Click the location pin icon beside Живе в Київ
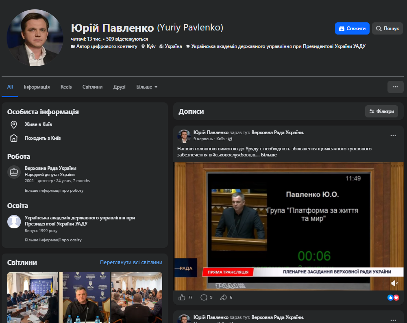The image size is (407, 323). 14,125
